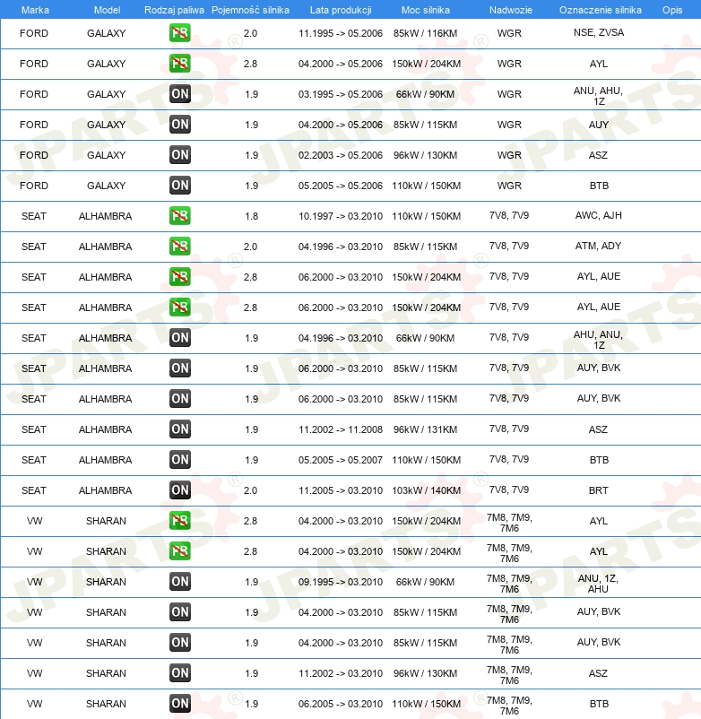701x719 pixels.
Task: Click the Oznaczenie silnika column header
Action: 600,10
